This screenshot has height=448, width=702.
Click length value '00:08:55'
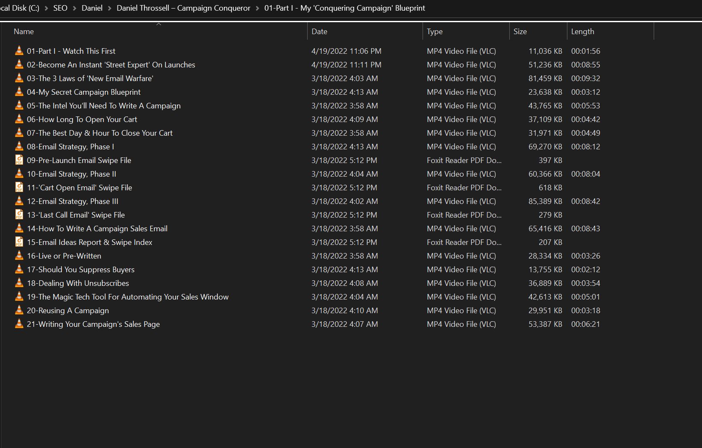tap(586, 64)
